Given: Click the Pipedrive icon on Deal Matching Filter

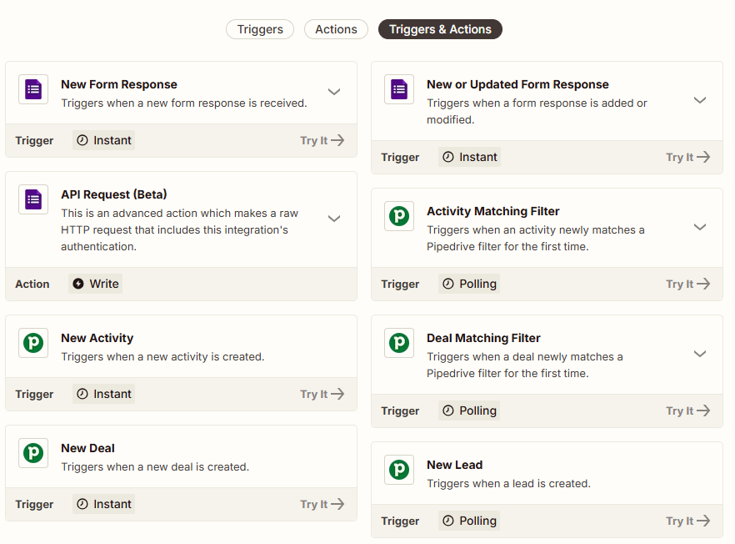Looking at the screenshot, I should click(398, 343).
